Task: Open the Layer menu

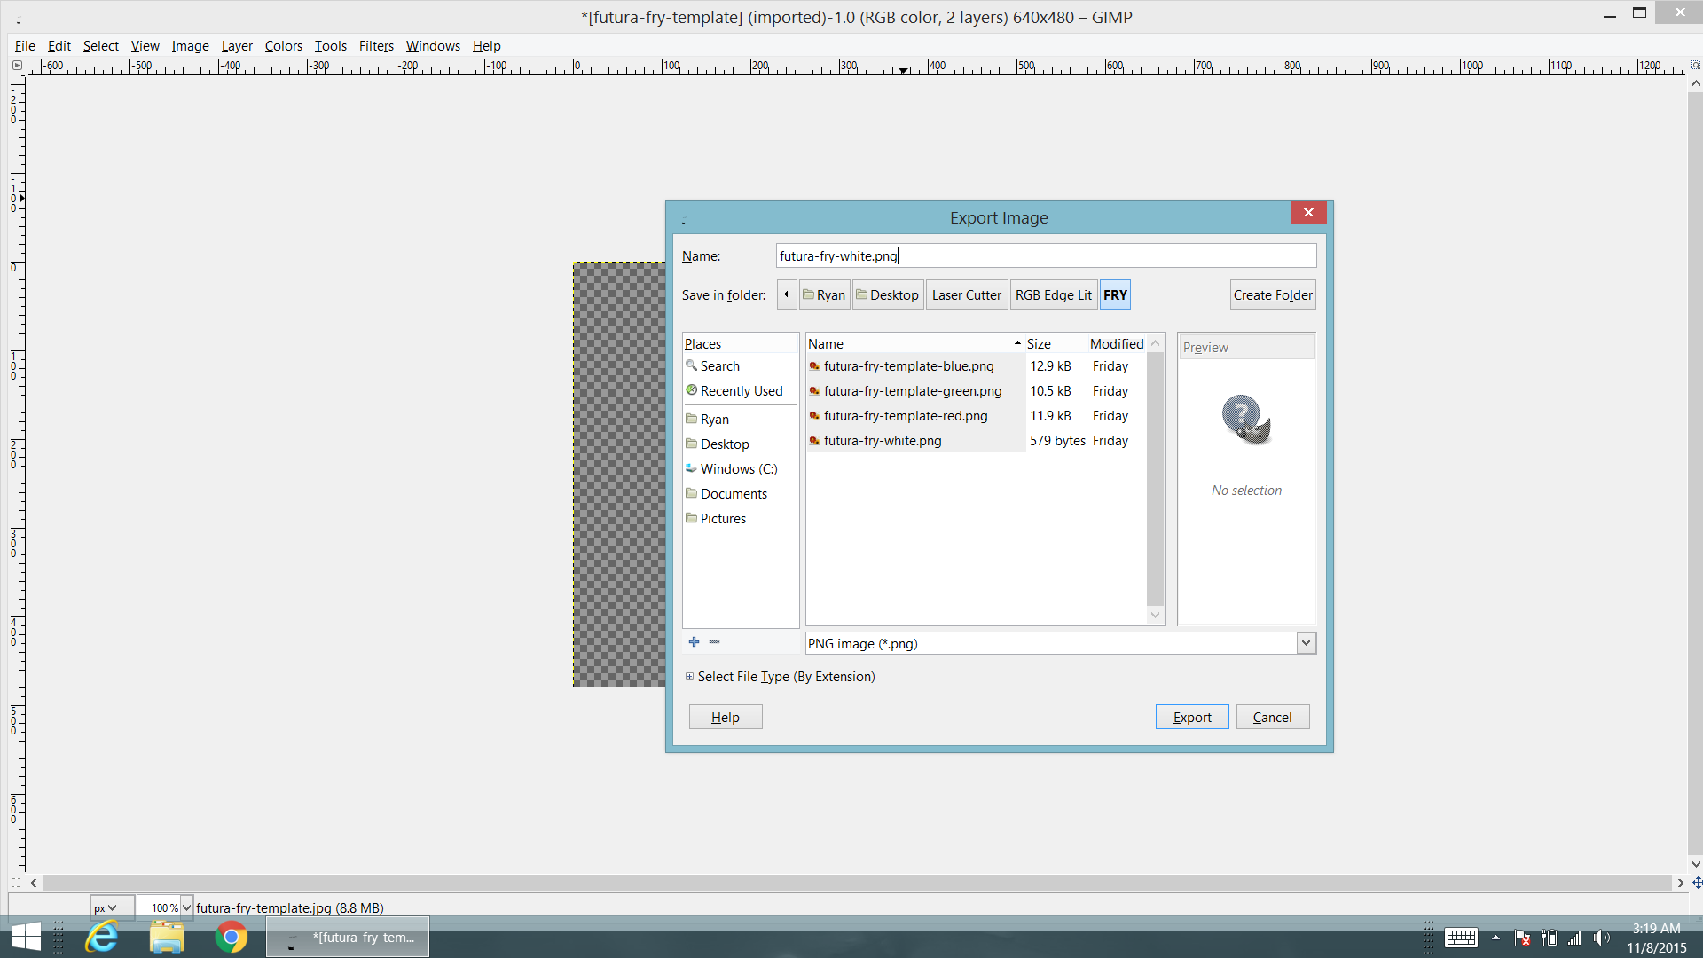Action: pos(237,45)
